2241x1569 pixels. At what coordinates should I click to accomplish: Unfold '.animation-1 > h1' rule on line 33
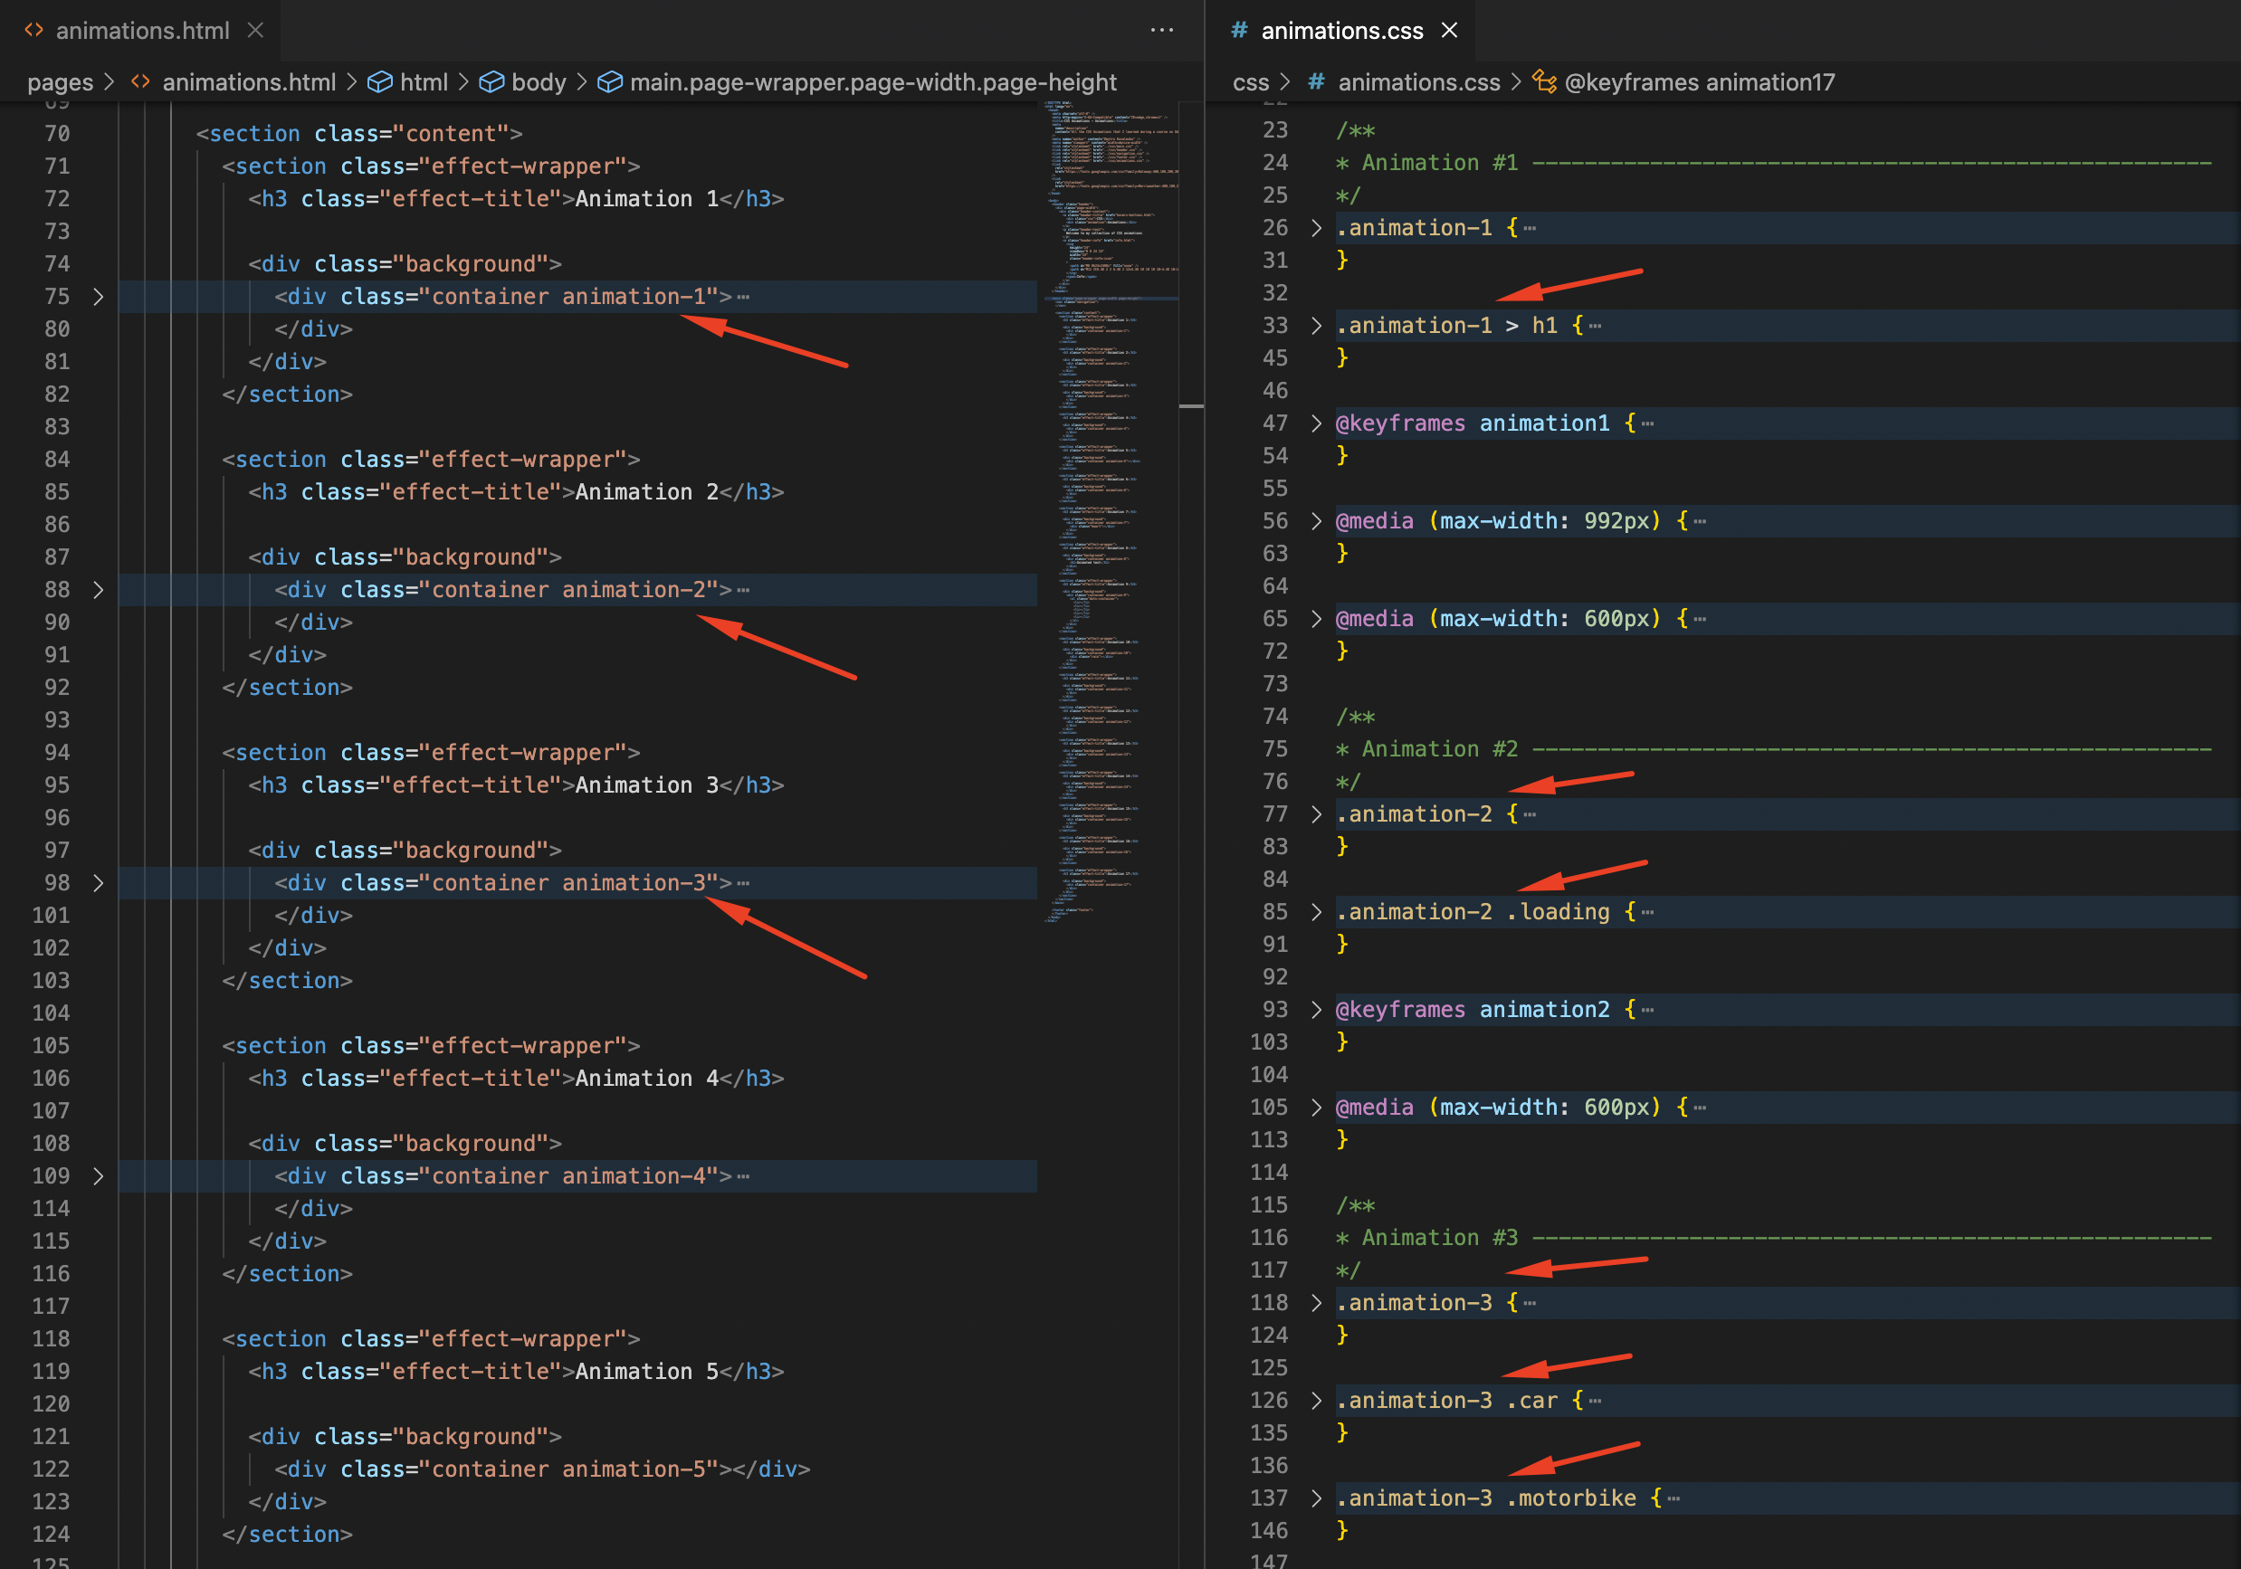coord(1316,325)
